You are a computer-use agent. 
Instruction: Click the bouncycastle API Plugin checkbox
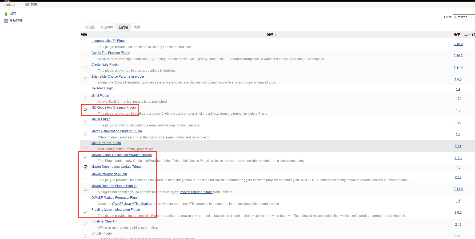pyautogui.click(x=85, y=43)
